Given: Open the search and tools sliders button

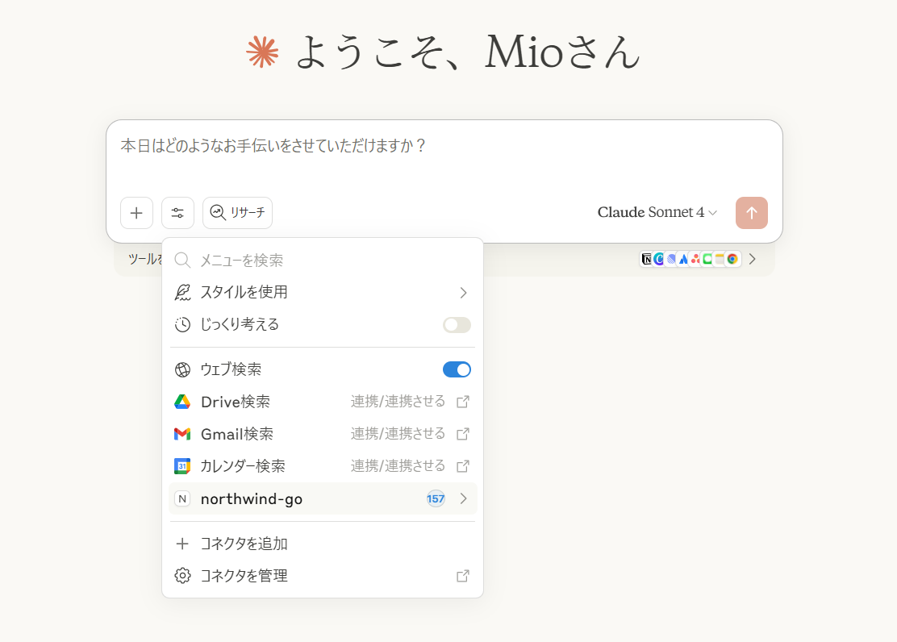Looking at the screenshot, I should pyautogui.click(x=178, y=213).
